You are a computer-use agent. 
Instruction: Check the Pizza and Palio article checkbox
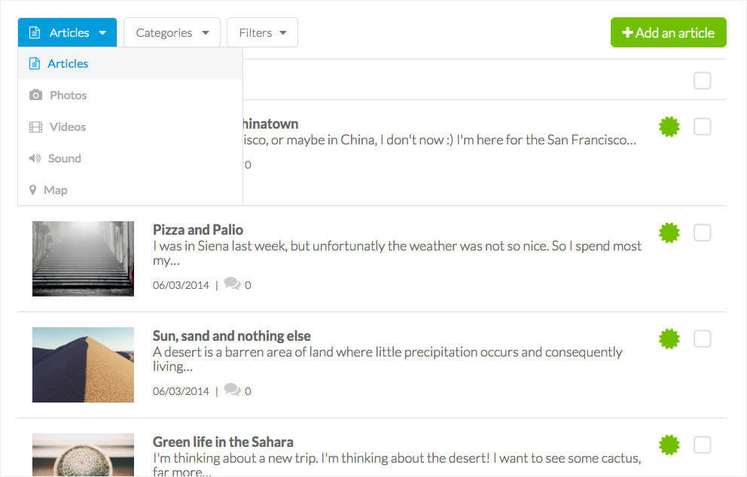click(703, 233)
